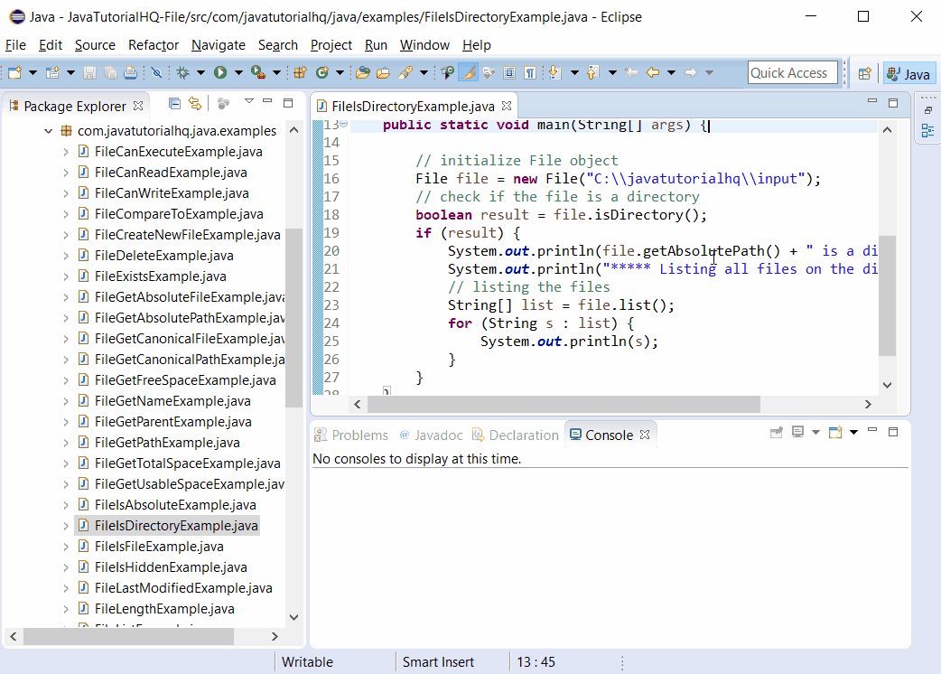Open the Window menu
The width and height of the screenshot is (941, 674).
[424, 45]
